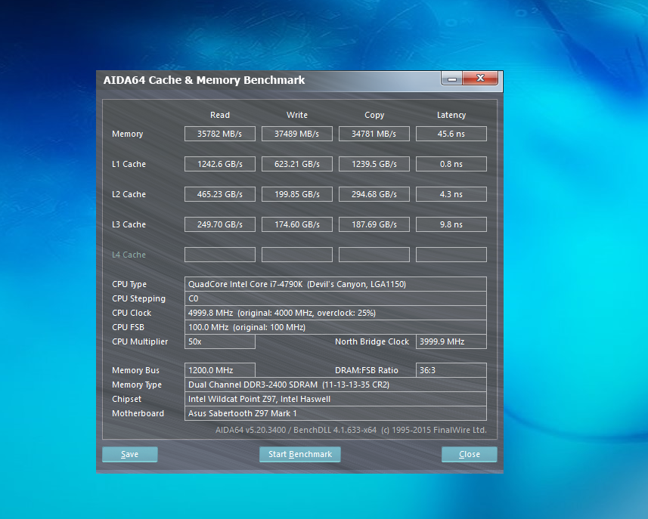Click L3 Cache Copy value 187.69 GB/s
The width and height of the screenshot is (648, 519).
[x=374, y=224]
